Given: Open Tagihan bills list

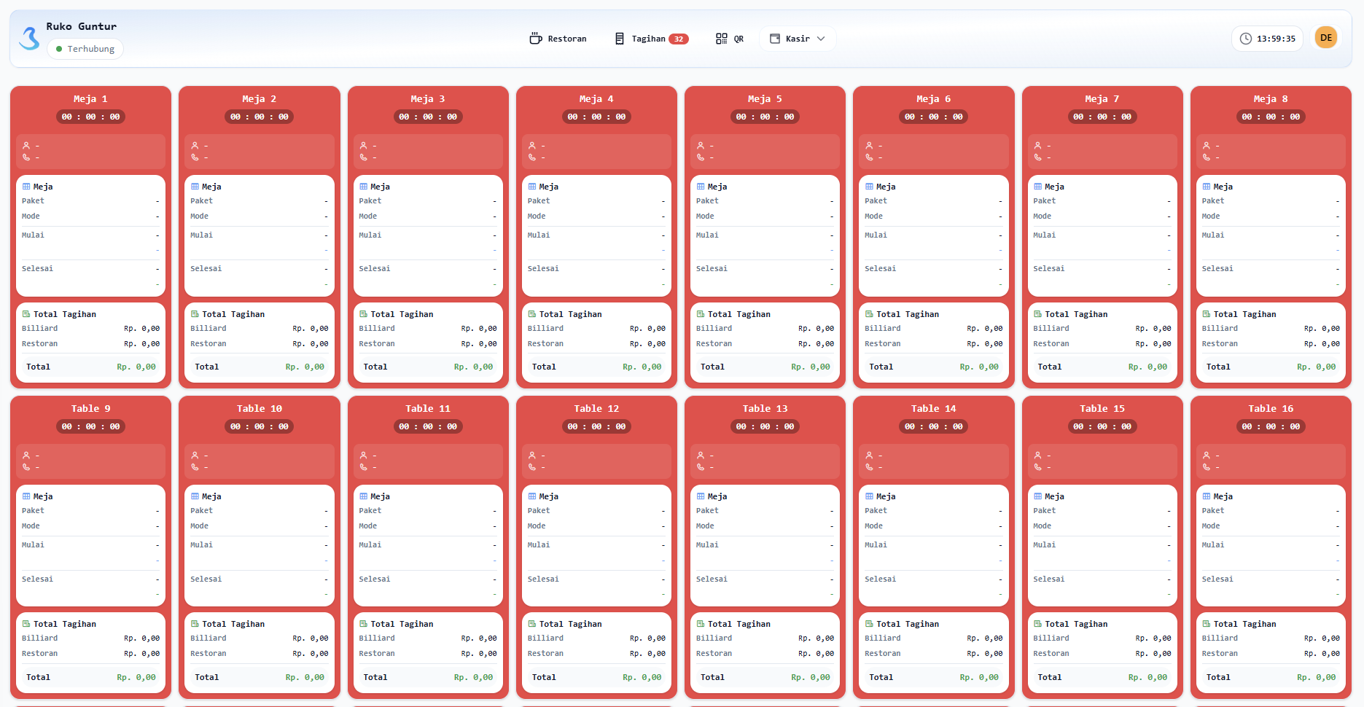Looking at the screenshot, I should click(x=651, y=39).
